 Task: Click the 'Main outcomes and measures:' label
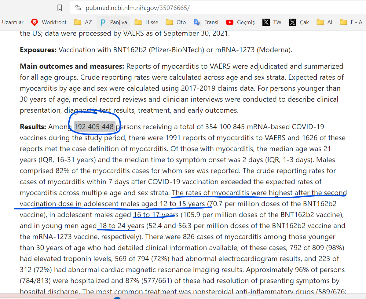coord(72,66)
